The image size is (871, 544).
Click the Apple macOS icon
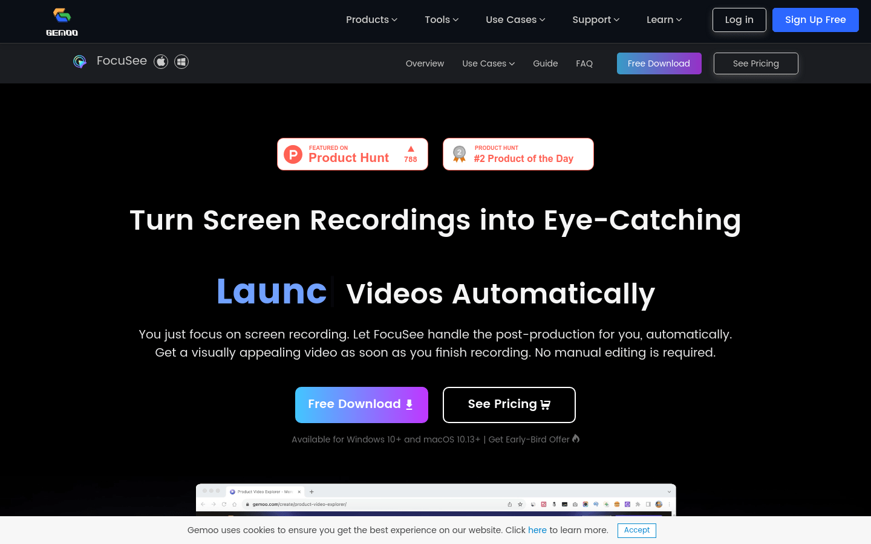click(161, 62)
